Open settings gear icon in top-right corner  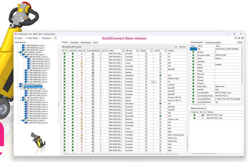tap(242, 38)
